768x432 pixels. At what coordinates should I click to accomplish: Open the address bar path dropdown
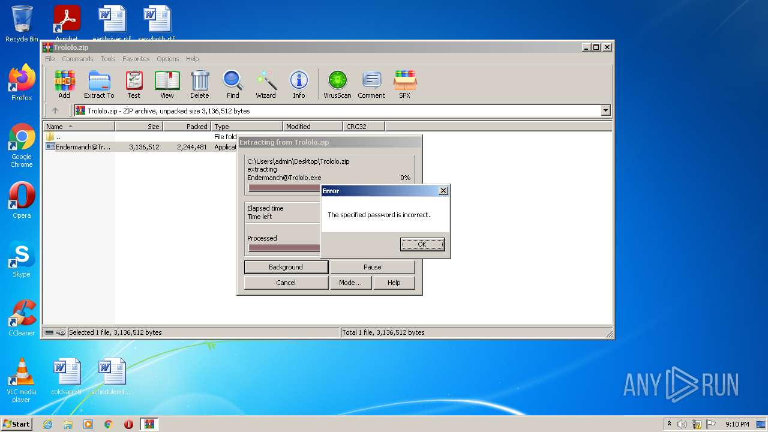[x=605, y=110]
